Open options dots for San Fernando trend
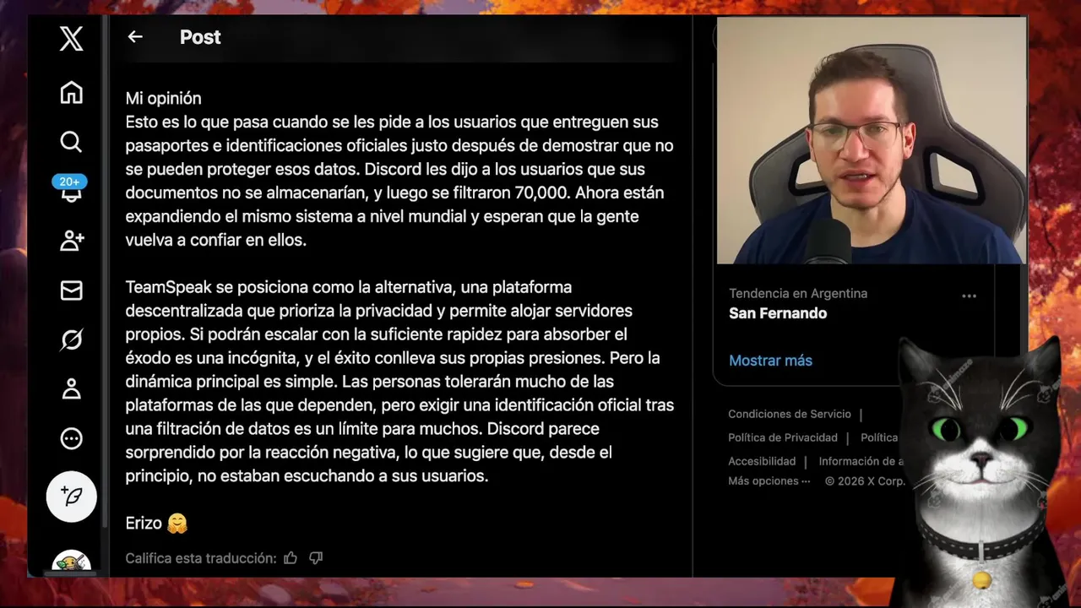This screenshot has height=608, width=1081. (969, 296)
